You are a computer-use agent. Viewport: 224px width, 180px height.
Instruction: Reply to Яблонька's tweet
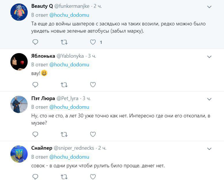[35, 85]
